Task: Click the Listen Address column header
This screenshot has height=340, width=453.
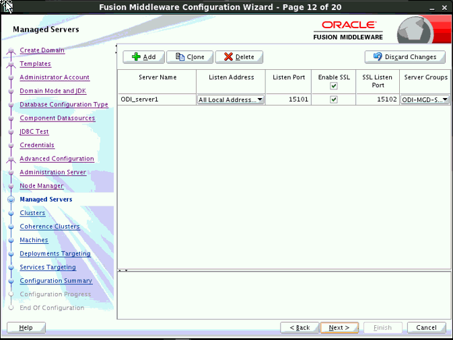Action: coord(231,81)
